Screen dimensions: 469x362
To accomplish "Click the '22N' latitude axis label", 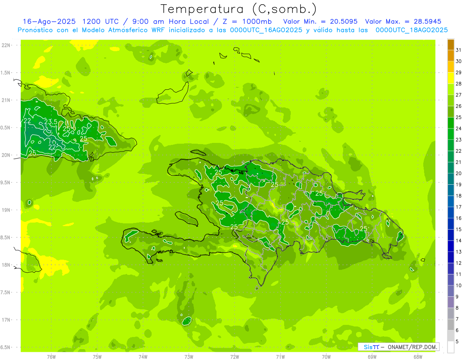I will click(x=5, y=45).
